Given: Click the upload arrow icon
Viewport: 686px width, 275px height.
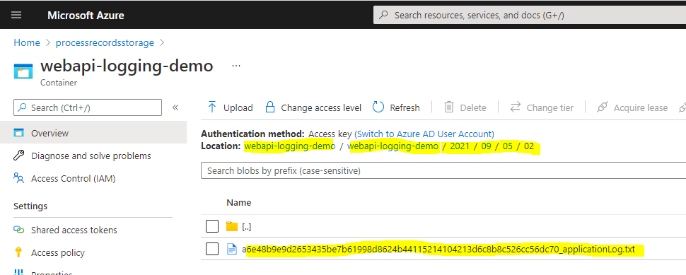Looking at the screenshot, I should [212, 107].
